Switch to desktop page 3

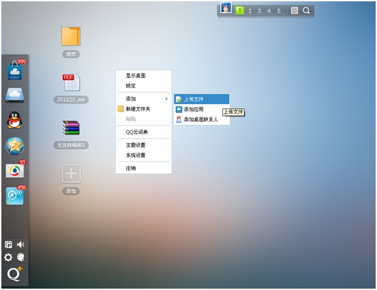259,11
